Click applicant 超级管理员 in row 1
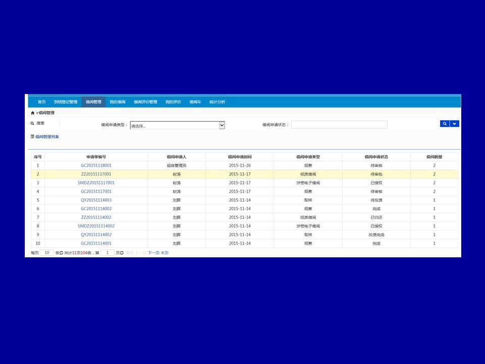This screenshot has width=485, height=364. click(x=177, y=166)
